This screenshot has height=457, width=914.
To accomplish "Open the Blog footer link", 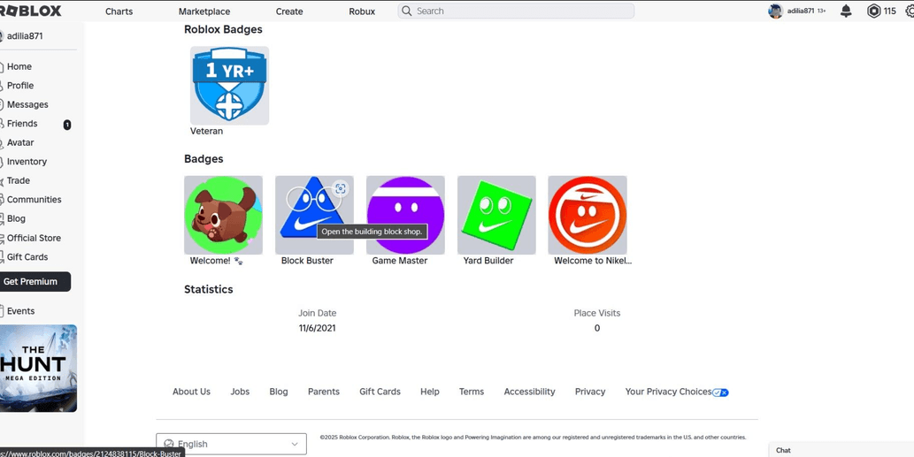I will 279,392.
